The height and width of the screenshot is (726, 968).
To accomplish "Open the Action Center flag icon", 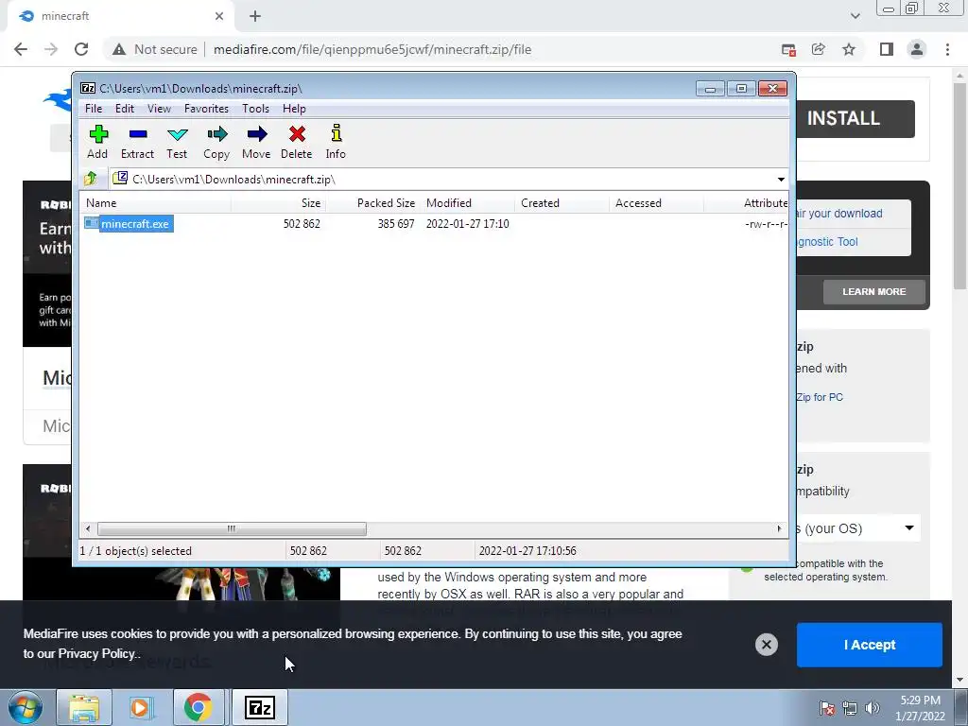I will (x=826, y=708).
